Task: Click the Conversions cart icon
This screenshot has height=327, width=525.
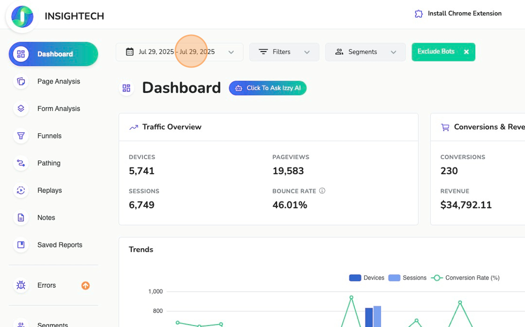Action: click(445, 127)
